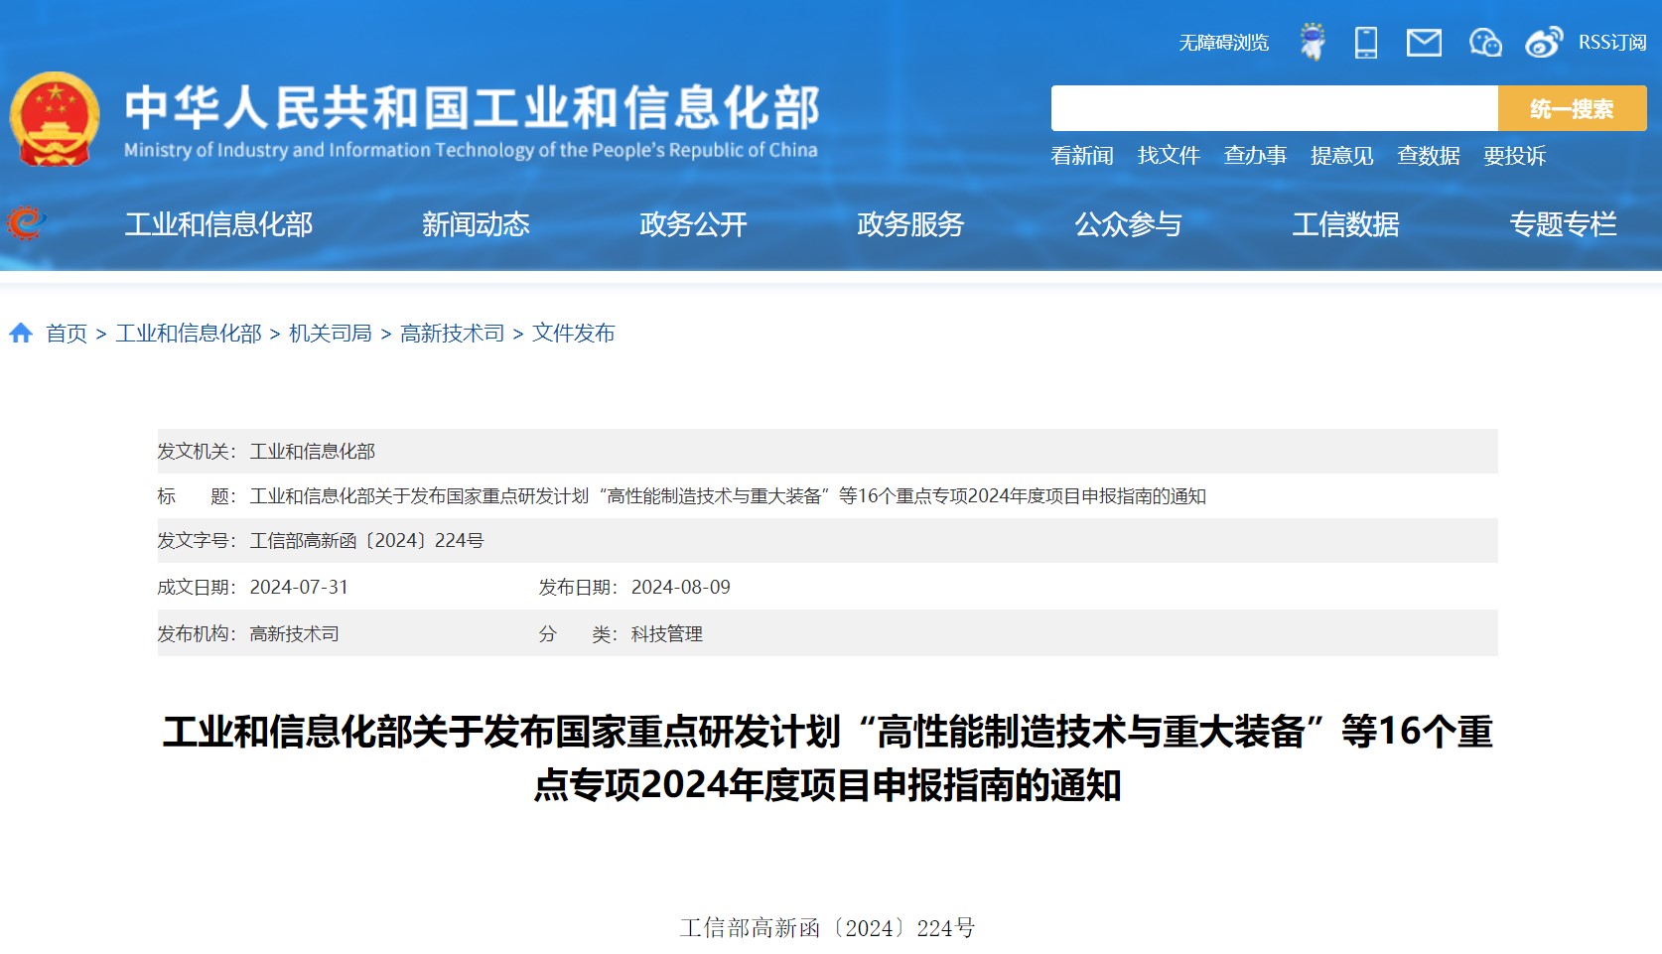Launch the robot assistant icon
Viewport: 1662px width, 954px height.
(x=1314, y=42)
